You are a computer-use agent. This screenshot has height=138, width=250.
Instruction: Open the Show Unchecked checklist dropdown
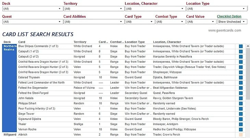pyautogui.click(x=232, y=22)
